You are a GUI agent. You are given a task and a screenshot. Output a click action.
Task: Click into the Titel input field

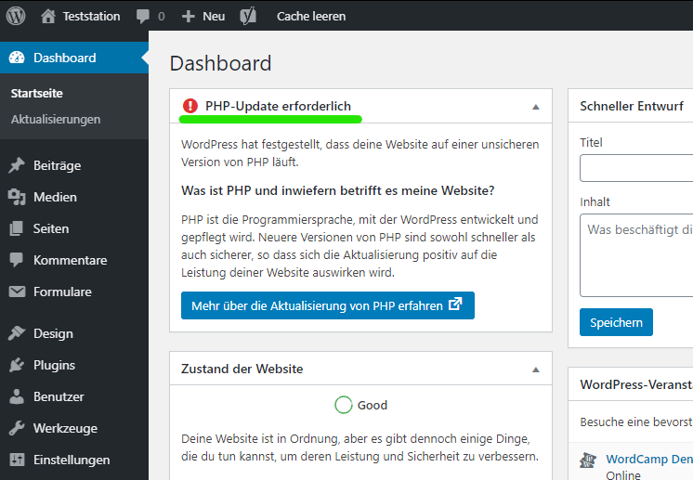click(x=636, y=168)
